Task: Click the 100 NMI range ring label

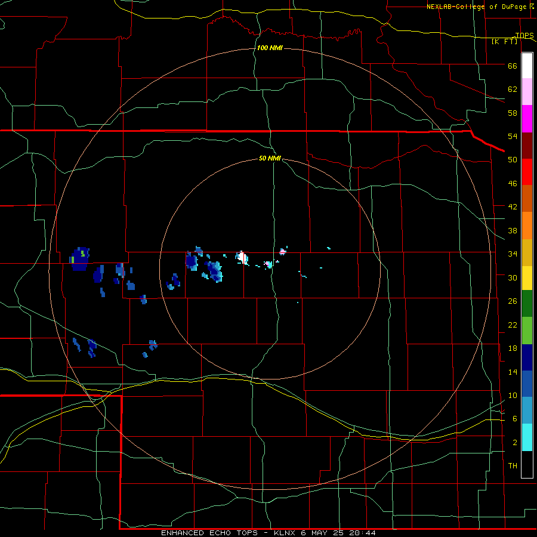Action: point(270,48)
